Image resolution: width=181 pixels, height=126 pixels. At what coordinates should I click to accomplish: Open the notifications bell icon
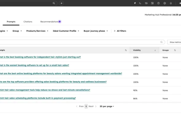click(171, 3)
